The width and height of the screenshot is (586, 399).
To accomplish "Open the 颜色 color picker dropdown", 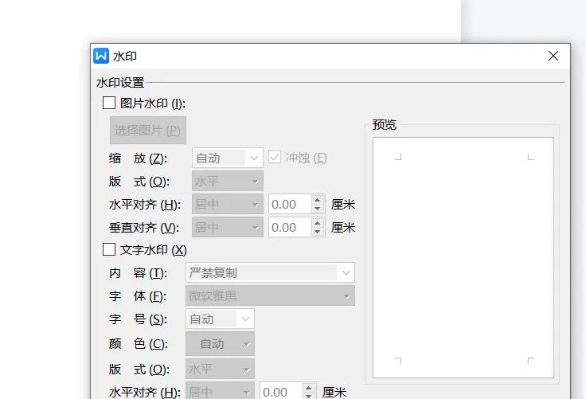I will click(x=220, y=344).
